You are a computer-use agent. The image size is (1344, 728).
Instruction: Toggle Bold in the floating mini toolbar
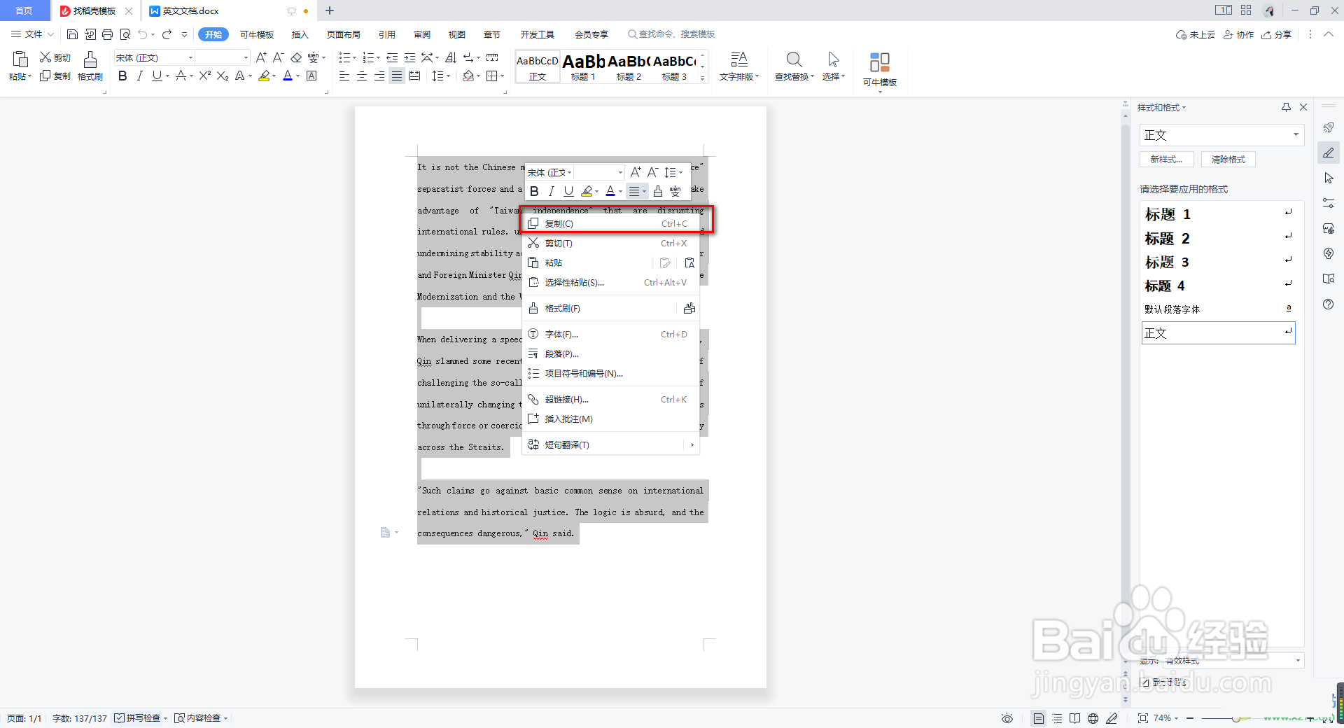(534, 191)
